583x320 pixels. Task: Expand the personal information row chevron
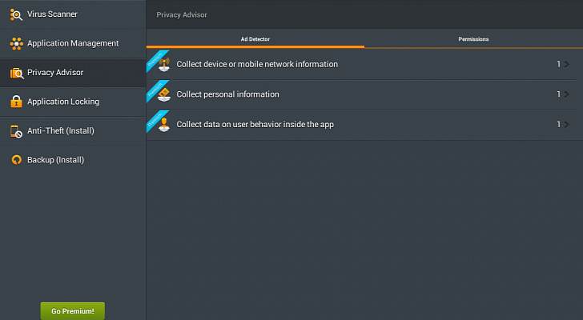coord(566,94)
